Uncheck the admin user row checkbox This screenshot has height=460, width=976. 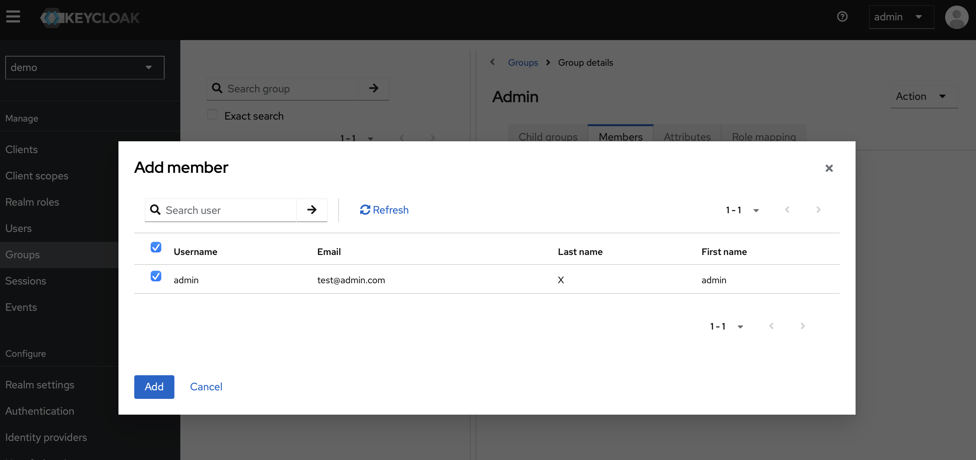point(156,276)
